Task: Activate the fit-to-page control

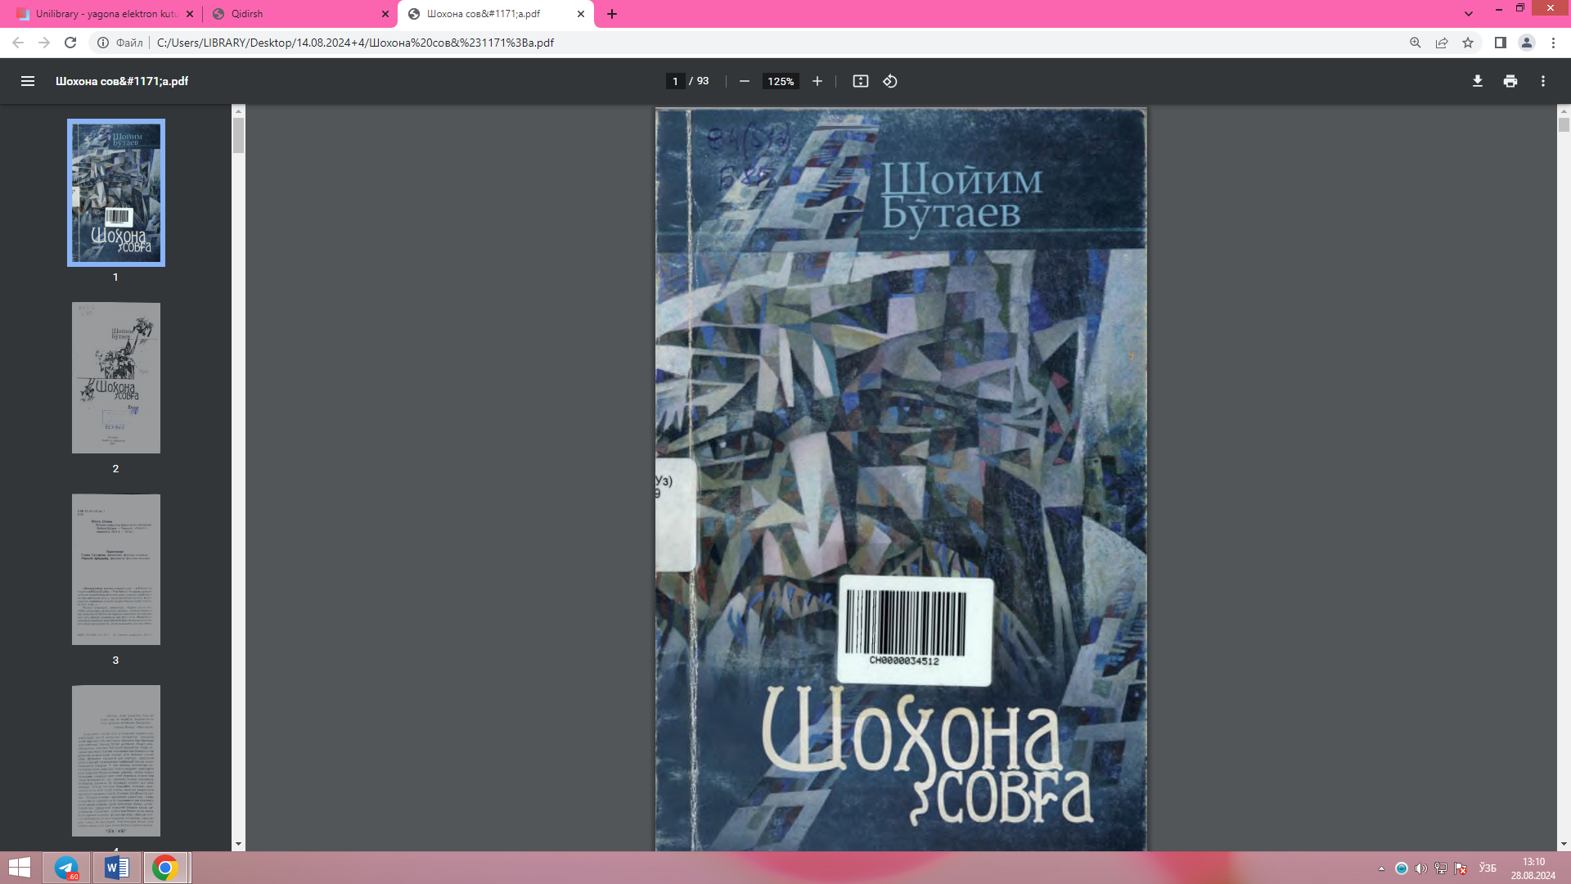Action: (860, 81)
